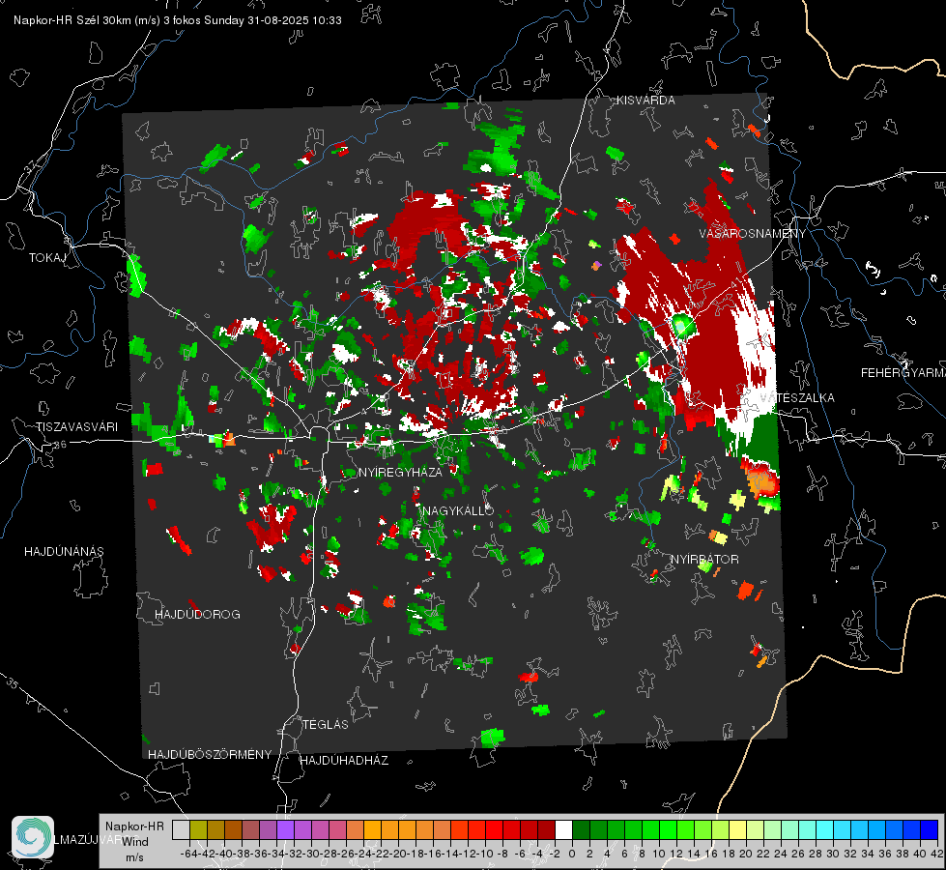Pick the olive swatch between -64 and -42
Image resolution: width=946 pixels, height=870 pixels.
[198, 829]
